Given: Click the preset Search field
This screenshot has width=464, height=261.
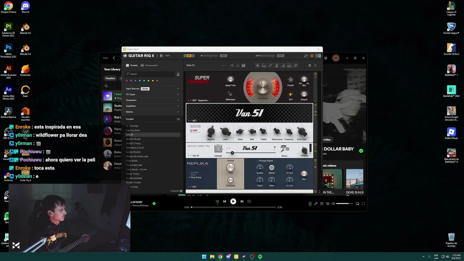Looking at the screenshot, I should click(x=150, y=74).
